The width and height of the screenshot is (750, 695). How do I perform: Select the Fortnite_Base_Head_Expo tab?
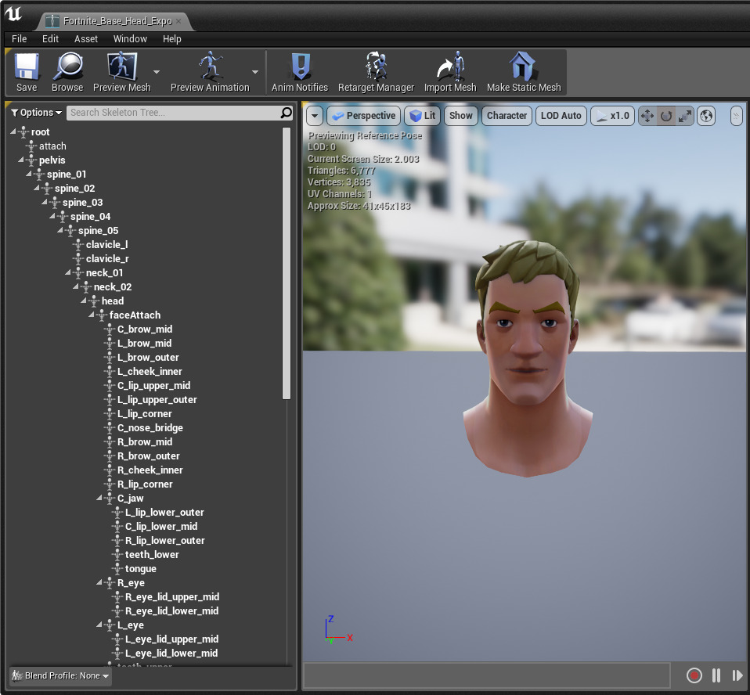(x=116, y=21)
